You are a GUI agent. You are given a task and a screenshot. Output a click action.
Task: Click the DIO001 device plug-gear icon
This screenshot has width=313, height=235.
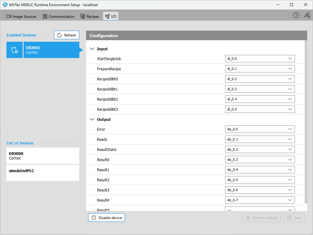pyautogui.click(x=14, y=50)
